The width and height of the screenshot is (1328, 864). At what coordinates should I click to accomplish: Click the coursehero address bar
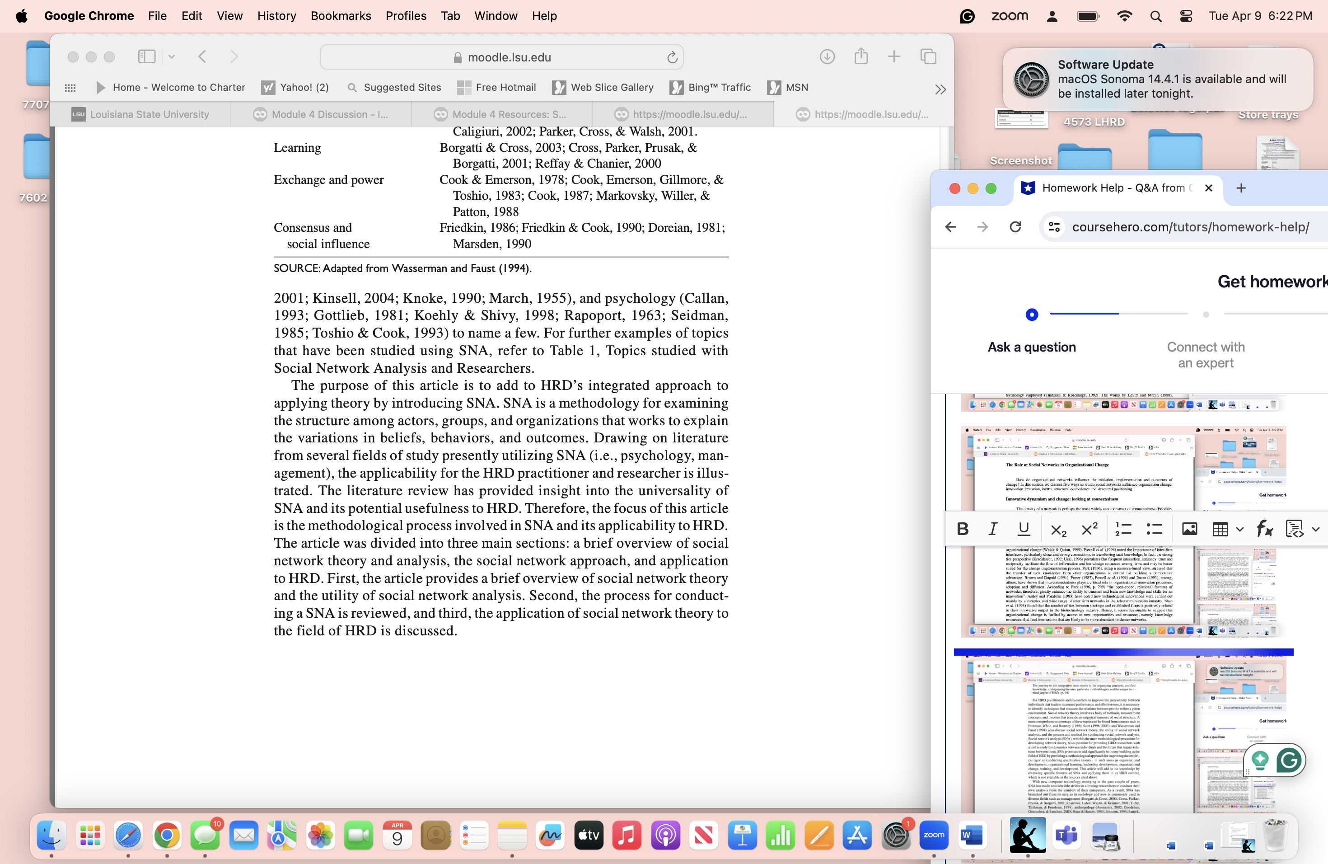[x=1190, y=226]
